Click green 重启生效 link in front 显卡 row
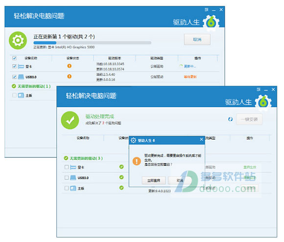The image size is (284, 242). (x=250, y=167)
